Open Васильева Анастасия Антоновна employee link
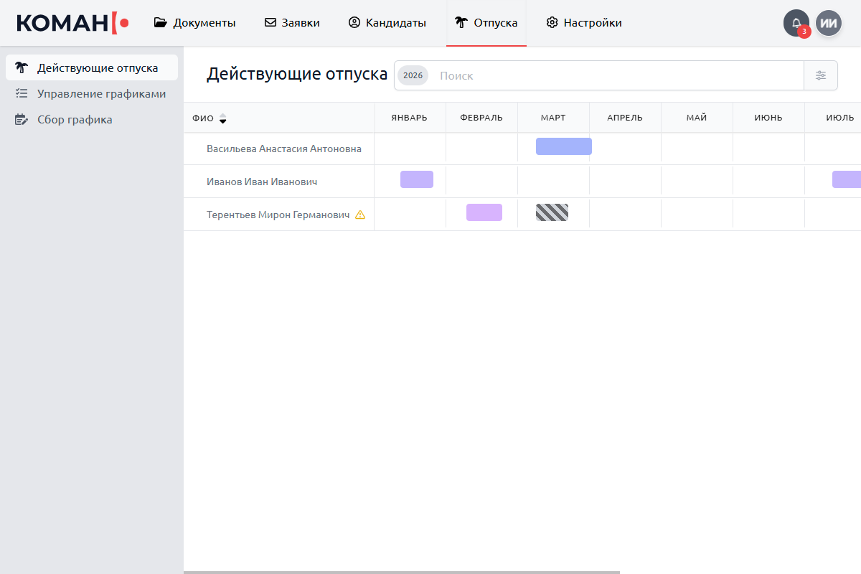 tap(284, 149)
